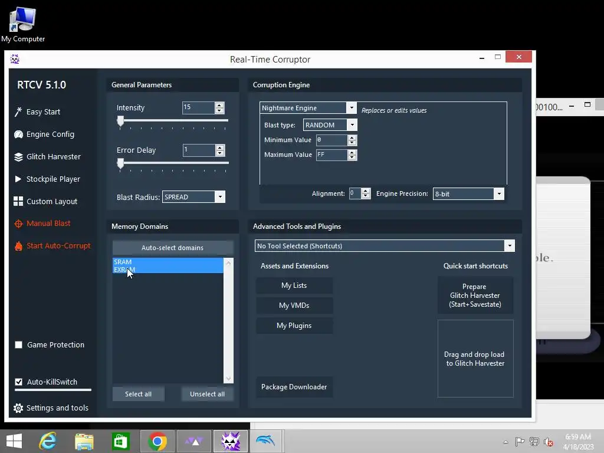This screenshot has height=453, width=604.
Task: Open My Computer desktop shortcut
Action: pos(23,24)
